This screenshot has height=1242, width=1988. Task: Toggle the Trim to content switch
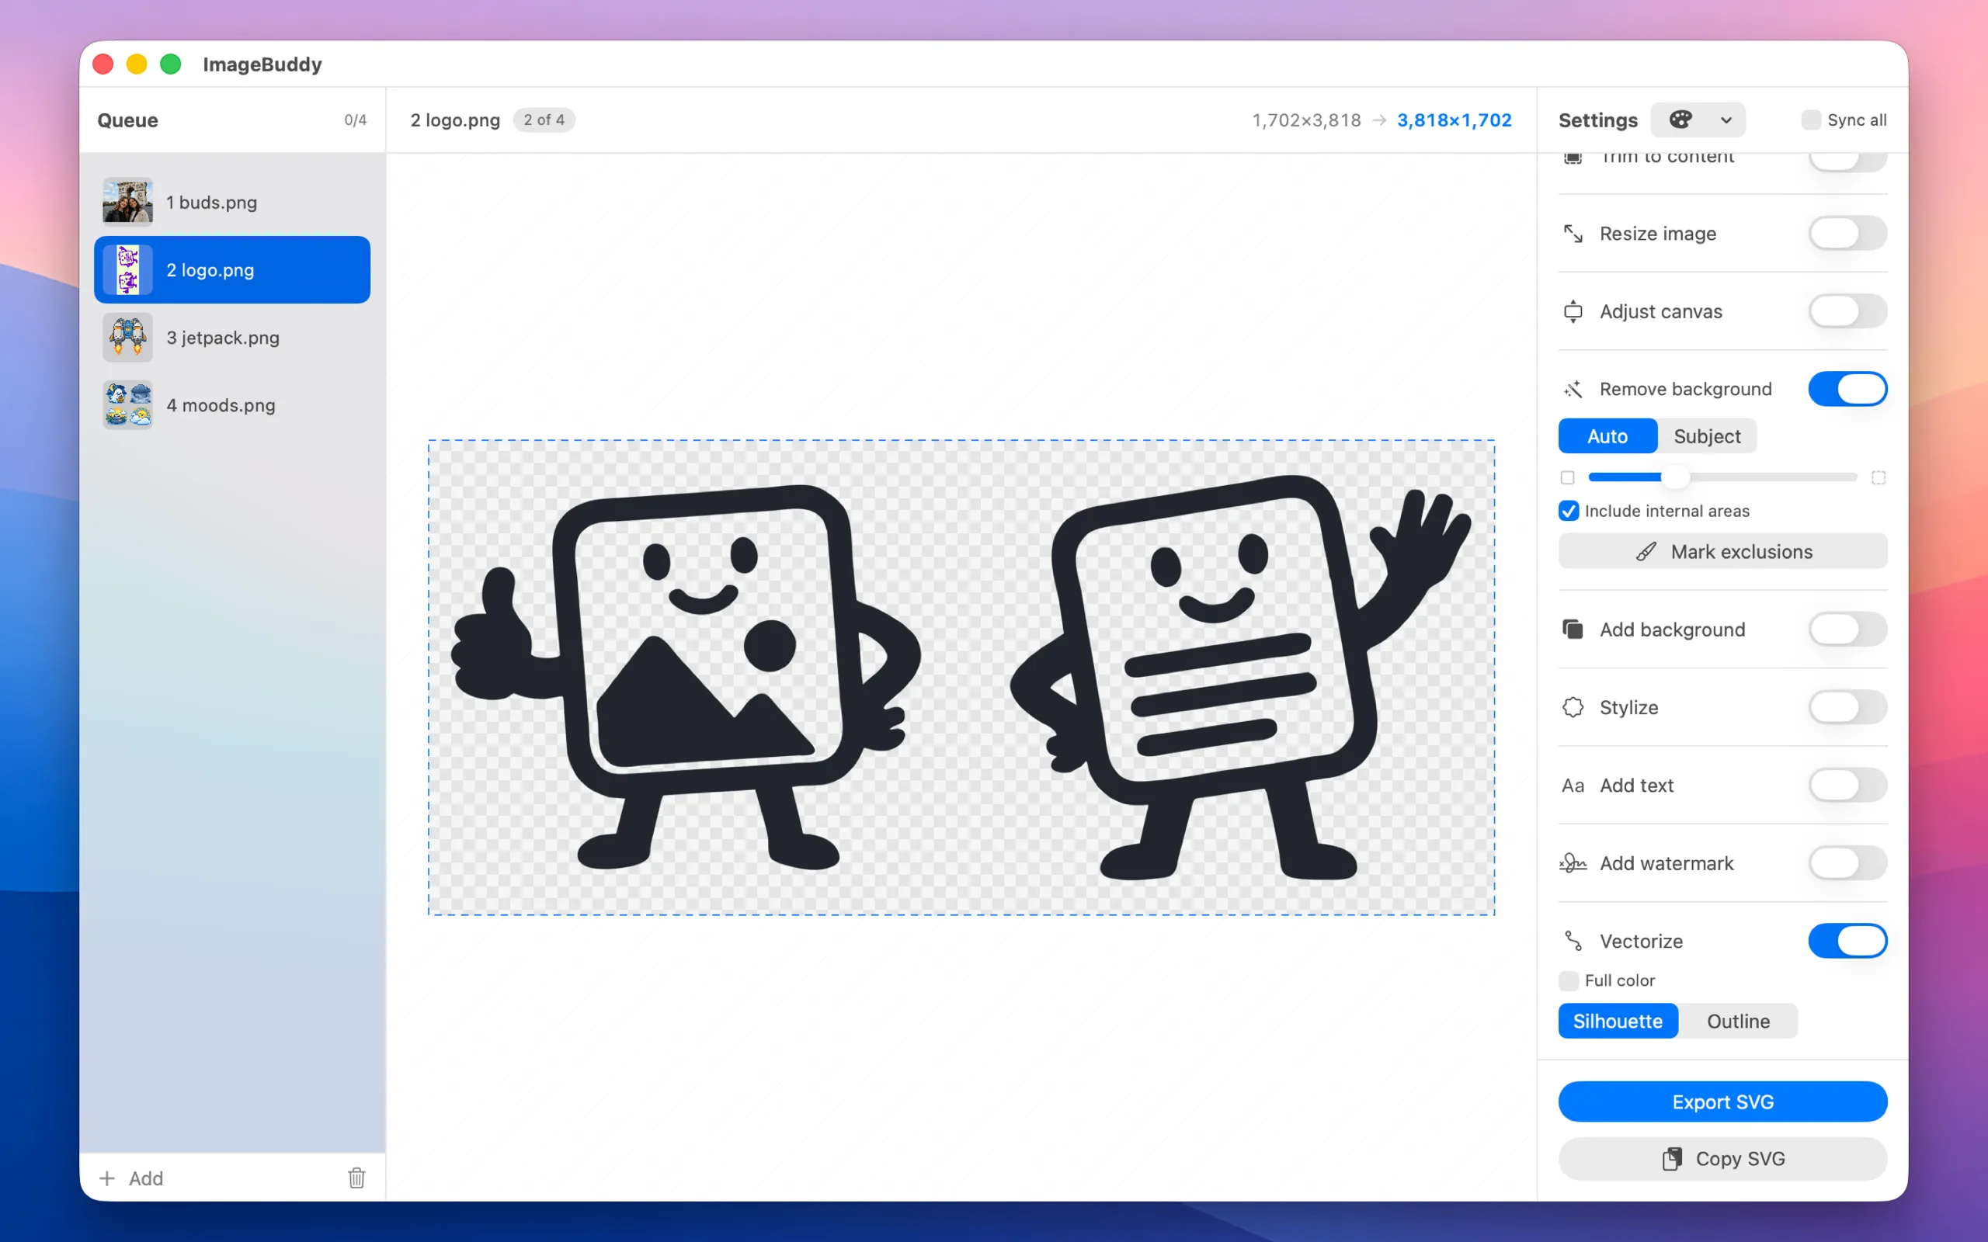coord(1847,161)
